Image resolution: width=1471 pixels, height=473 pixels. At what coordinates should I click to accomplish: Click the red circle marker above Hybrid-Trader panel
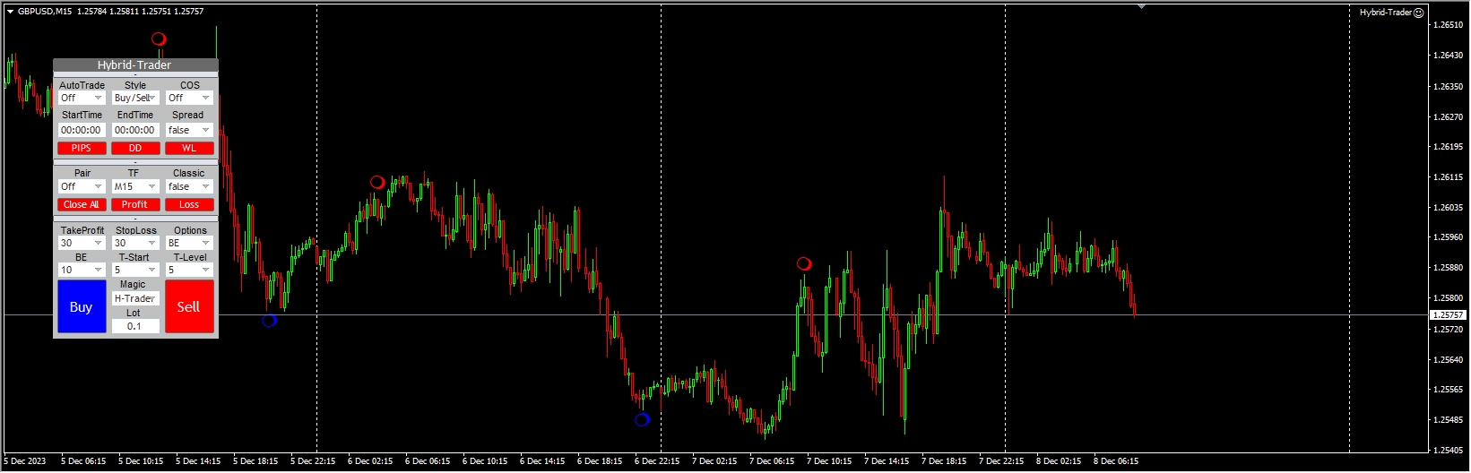point(159,39)
